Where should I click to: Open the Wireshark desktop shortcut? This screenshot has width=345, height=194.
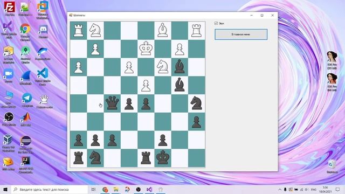[25, 78]
